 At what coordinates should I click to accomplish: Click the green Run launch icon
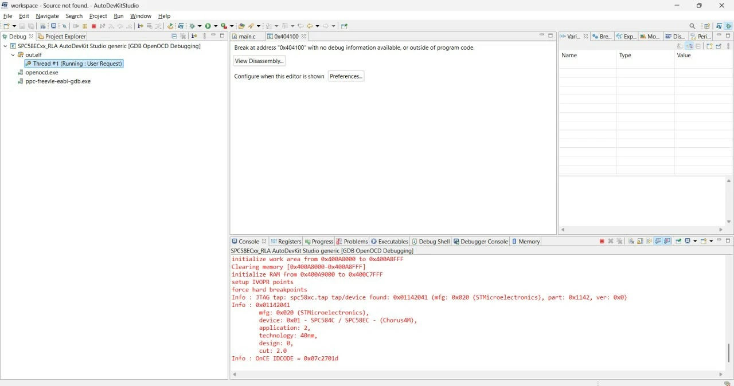pyautogui.click(x=208, y=26)
